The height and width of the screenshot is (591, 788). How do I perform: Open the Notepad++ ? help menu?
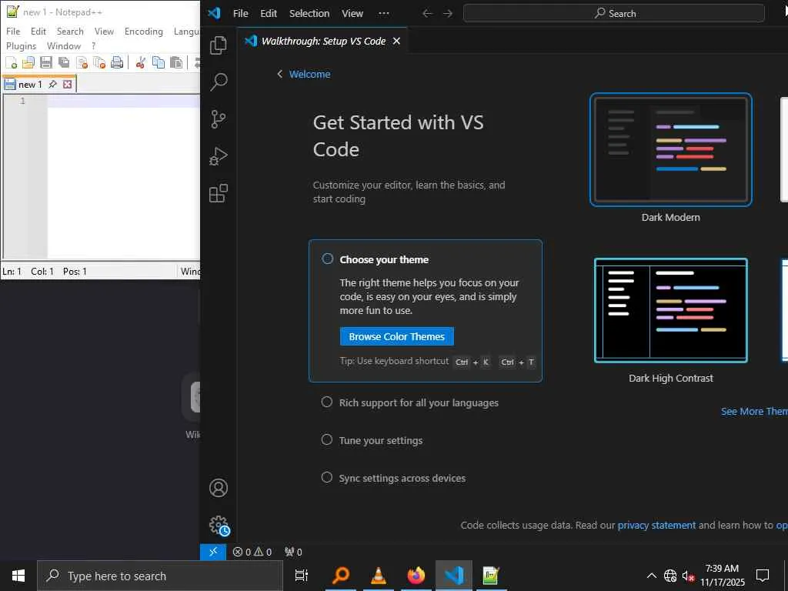93,45
